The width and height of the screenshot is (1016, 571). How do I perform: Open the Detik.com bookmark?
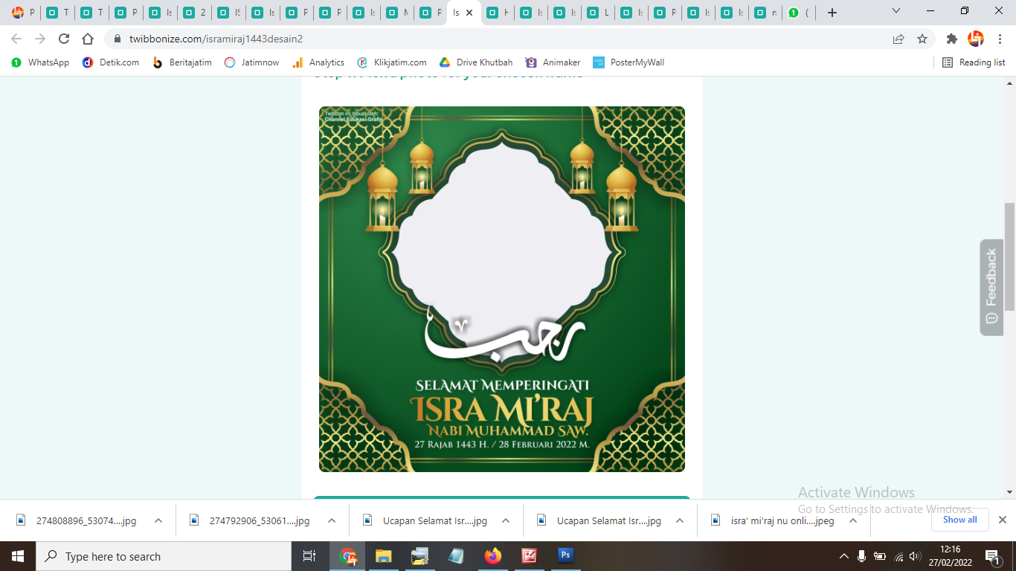pos(111,62)
